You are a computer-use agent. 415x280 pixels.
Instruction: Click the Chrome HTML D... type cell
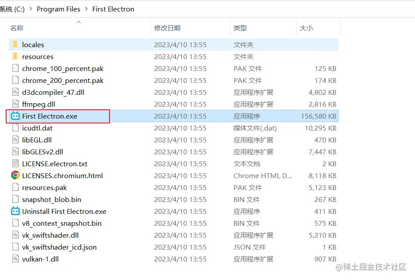[x=263, y=175]
